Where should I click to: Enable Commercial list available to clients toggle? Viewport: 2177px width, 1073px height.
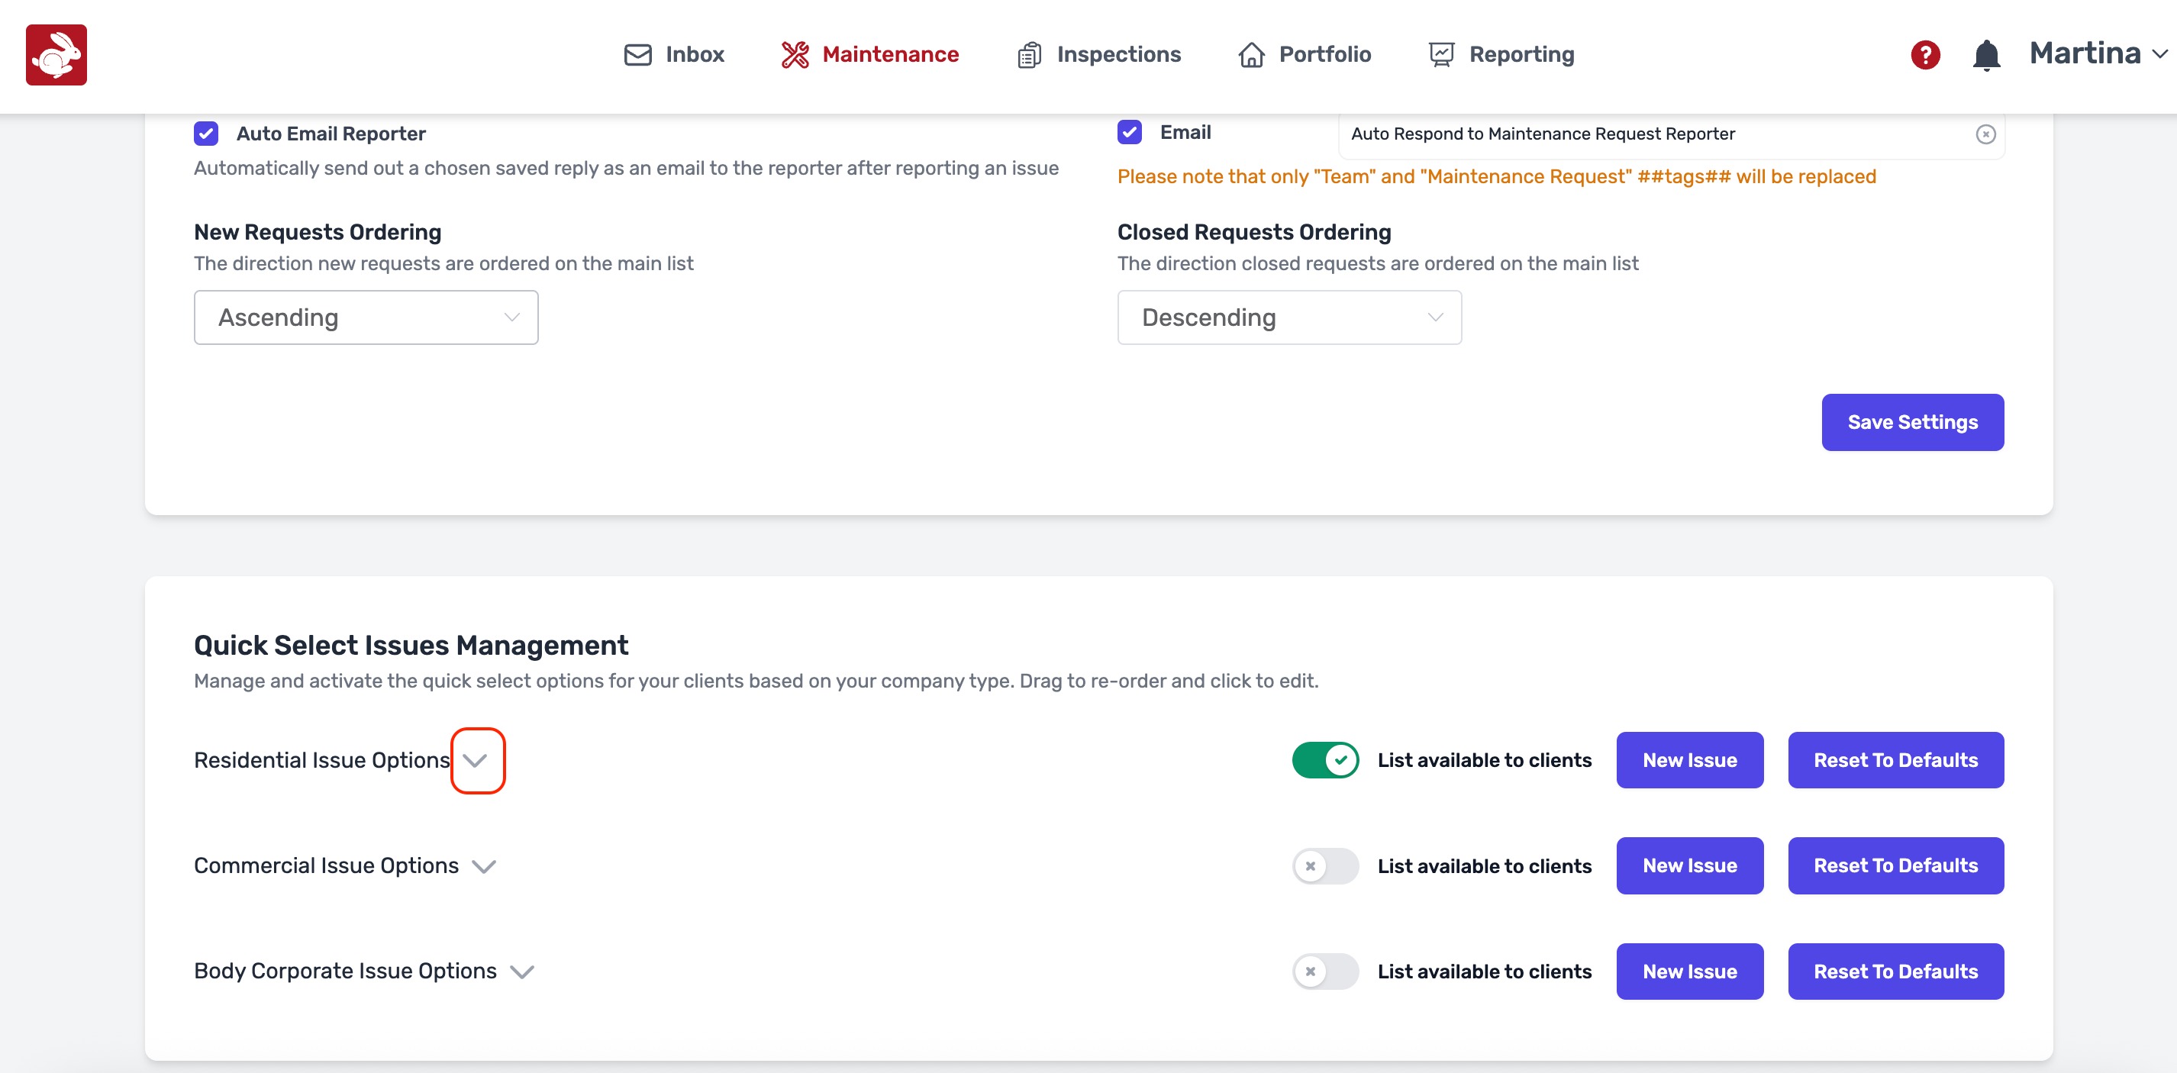(x=1324, y=866)
